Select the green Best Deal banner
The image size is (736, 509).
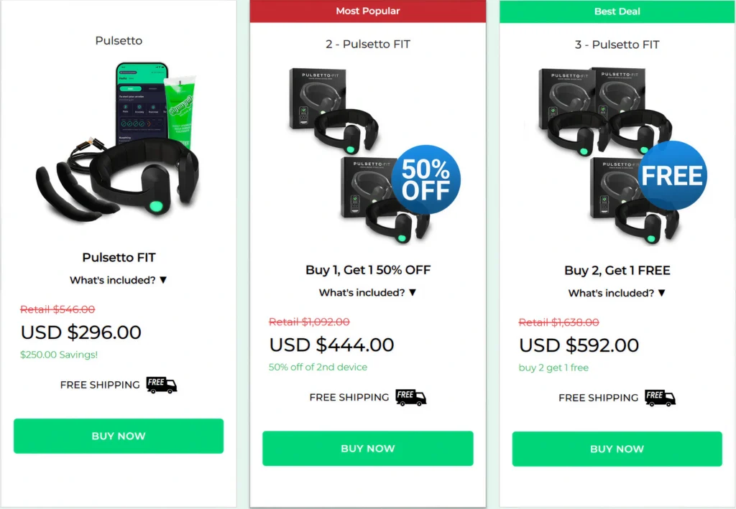[x=617, y=11]
